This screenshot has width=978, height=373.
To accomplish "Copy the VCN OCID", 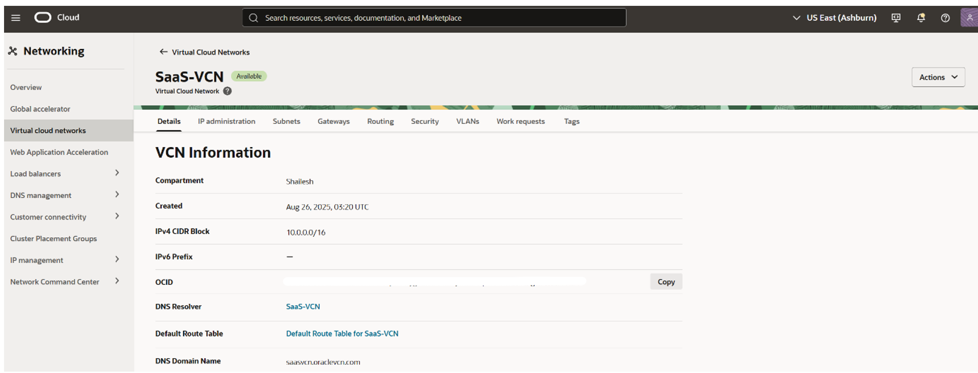I will click(x=666, y=282).
